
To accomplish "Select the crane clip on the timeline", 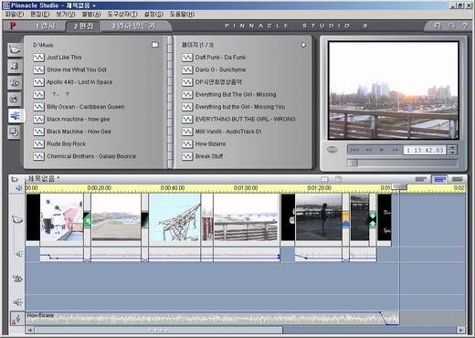I will (x=174, y=219).
